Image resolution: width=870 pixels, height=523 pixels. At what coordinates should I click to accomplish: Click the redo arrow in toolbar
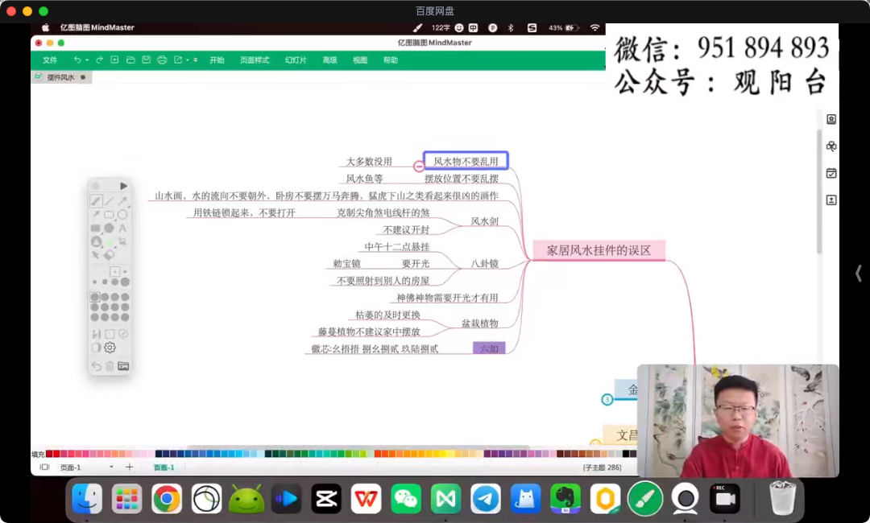pyautogui.click(x=99, y=60)
